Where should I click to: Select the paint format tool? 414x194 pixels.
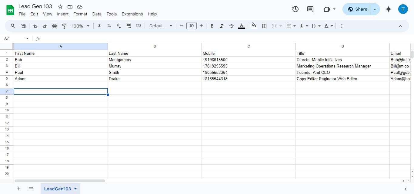tap(64, 26)
